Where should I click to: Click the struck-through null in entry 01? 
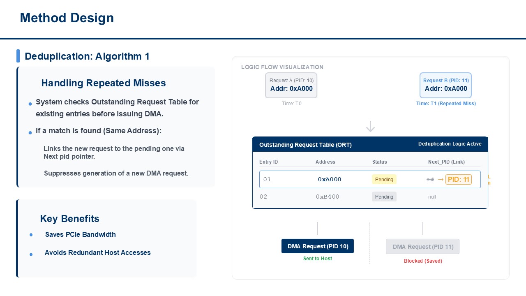430,180
